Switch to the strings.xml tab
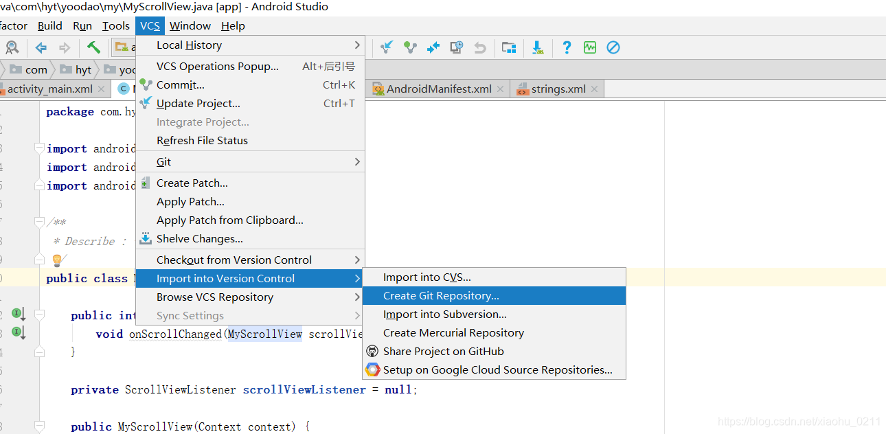The image size is (886, 434). [x=558, y=89]
